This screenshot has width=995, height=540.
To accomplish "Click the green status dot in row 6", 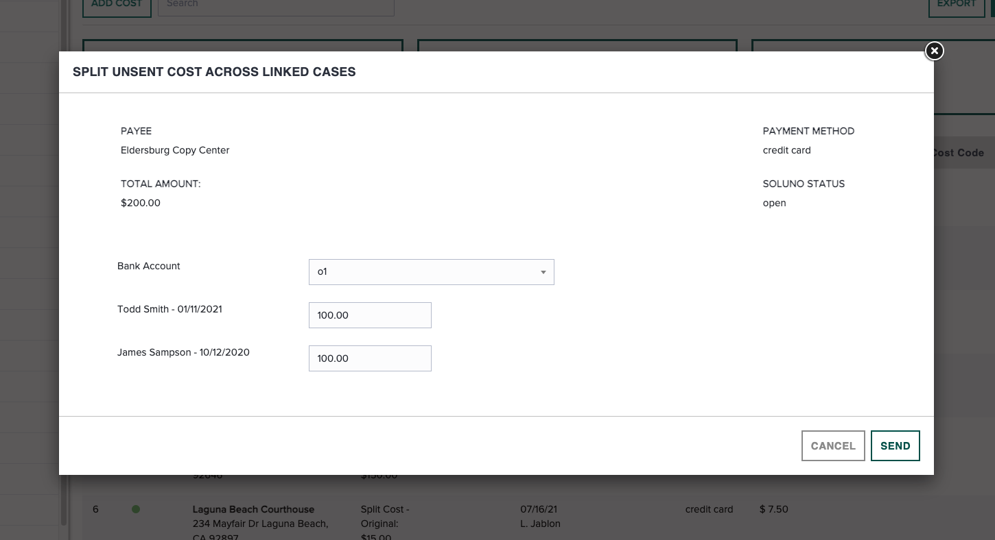I will tap(136, 509).
